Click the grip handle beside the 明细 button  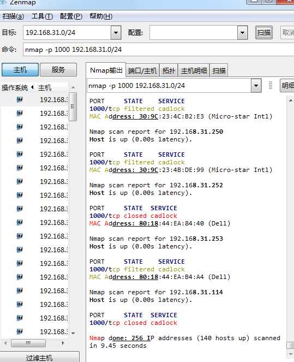271,85
